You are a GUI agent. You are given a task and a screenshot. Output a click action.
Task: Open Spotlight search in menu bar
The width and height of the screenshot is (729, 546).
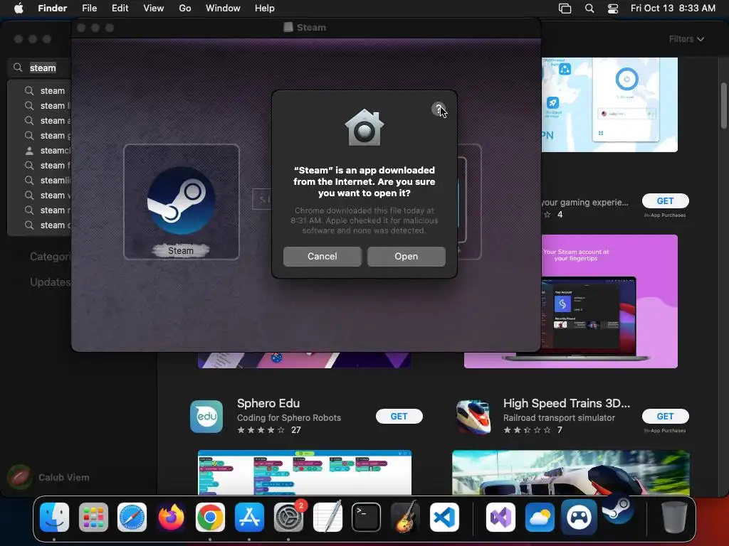point(589,9)
